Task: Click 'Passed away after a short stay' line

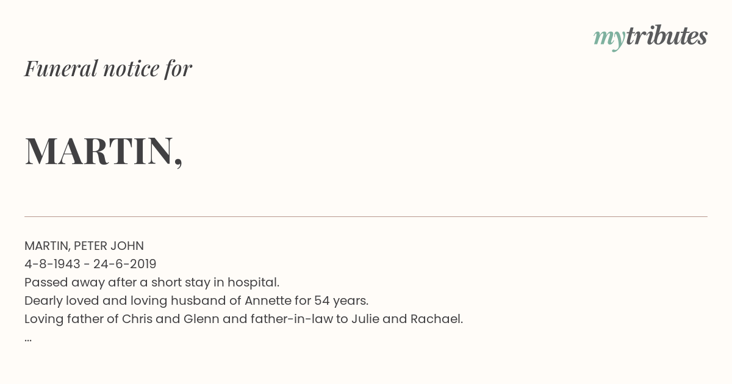Action: tap(152, 282)
